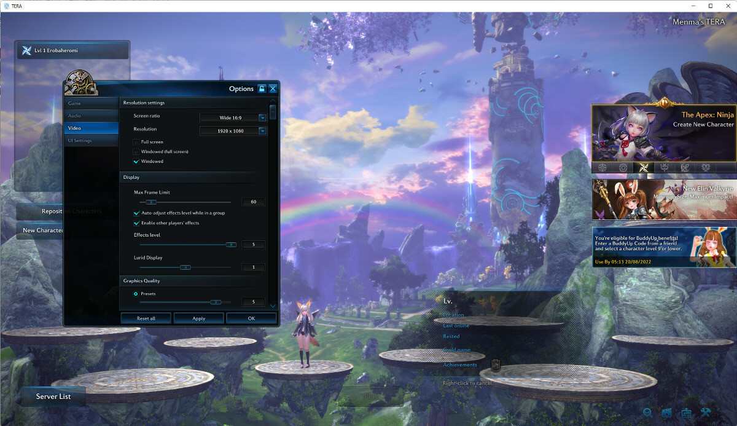Open the Resolution dropdown

pyautogui.click(x=233, y=131)
